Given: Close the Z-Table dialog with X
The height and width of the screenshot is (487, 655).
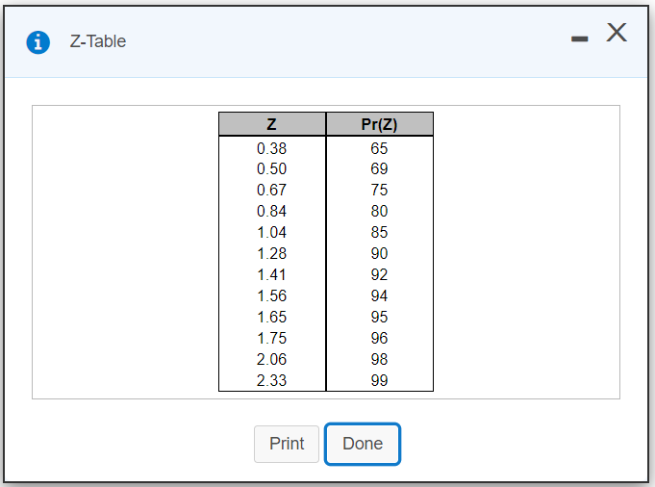Looking at the screenshot, I should point(617,33).
